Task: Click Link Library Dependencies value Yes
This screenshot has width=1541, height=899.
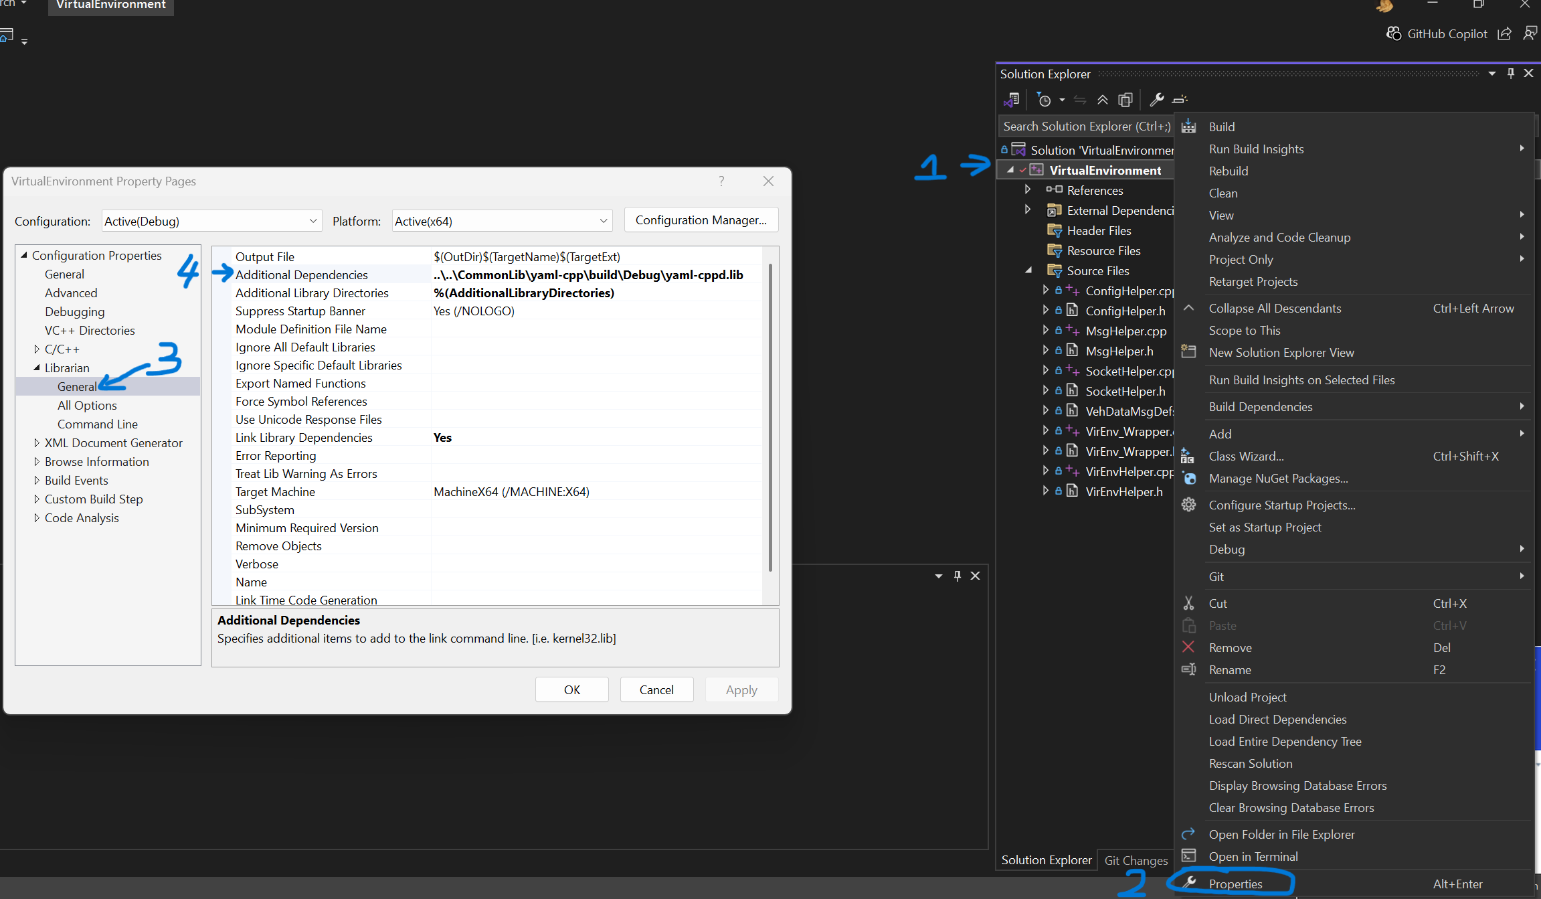Action: pyautogui.click(x=442, y=437)
